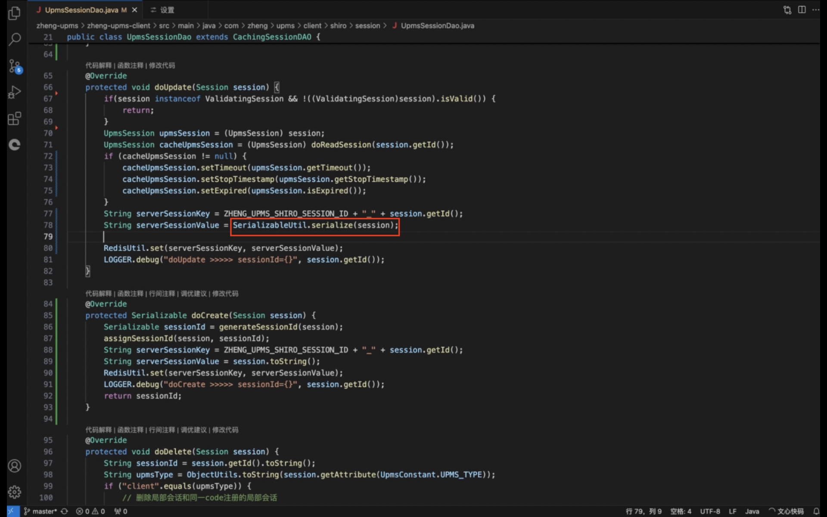Open the Run and Debug view

pyautogui.click(x=14, y=92)
